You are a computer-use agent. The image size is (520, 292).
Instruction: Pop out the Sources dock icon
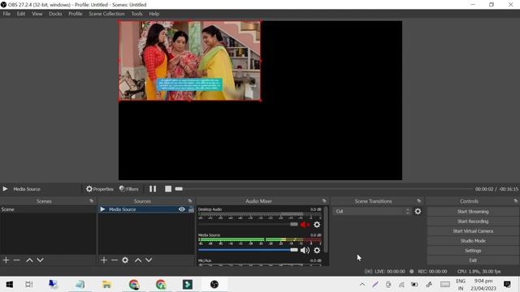190,201
